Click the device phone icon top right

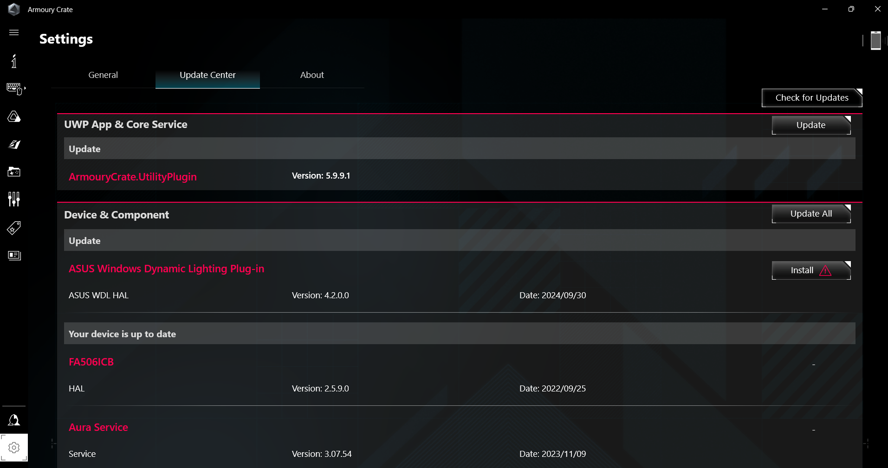pos(875,40)
